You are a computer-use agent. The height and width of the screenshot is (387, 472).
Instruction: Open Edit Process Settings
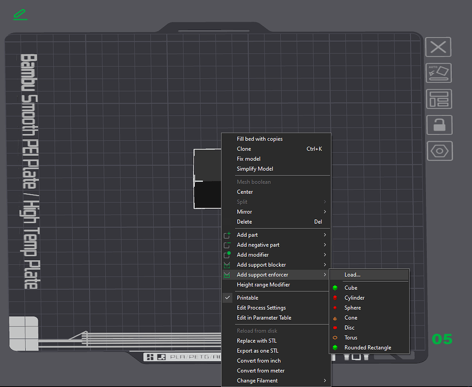276,308
